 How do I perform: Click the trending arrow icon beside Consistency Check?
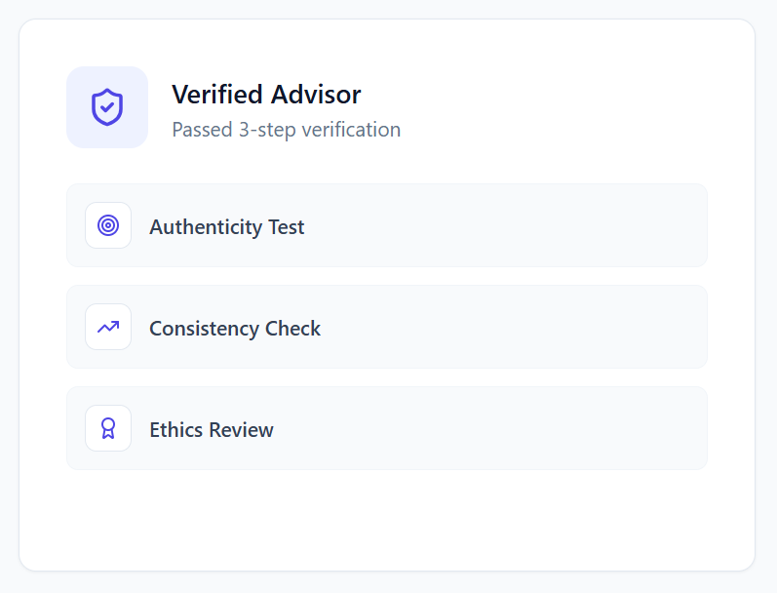[x=108, y=327]
